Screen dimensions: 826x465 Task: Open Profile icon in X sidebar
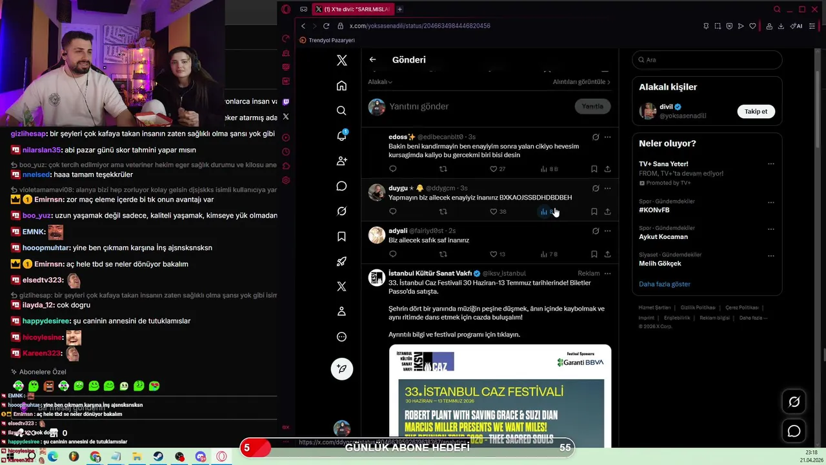click(x=341, y=311)
